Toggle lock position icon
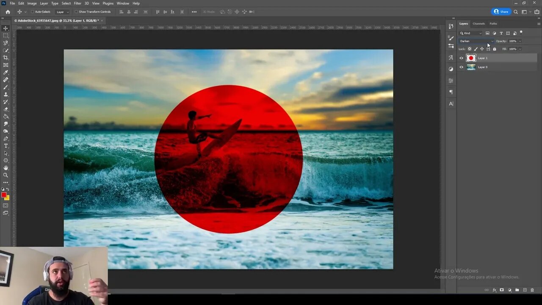Image resolution: width=542 pixels, height=305 pixels. point(482,49)
